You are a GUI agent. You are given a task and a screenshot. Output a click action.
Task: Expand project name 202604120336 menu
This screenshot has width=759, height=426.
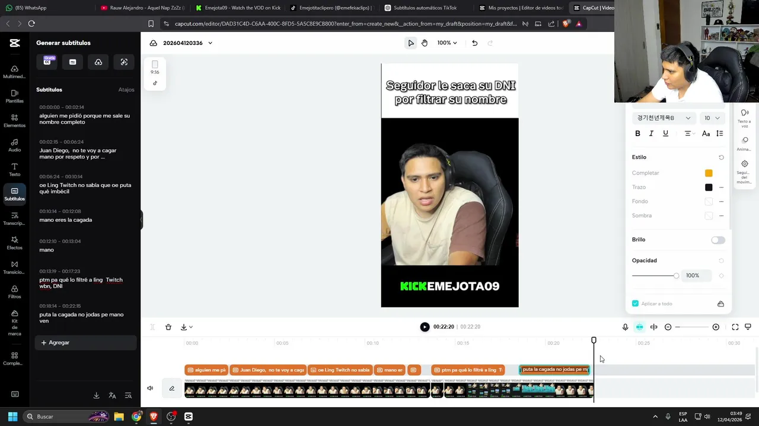210,43
